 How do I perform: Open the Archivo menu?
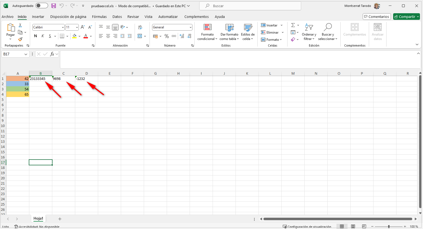tap(7, 17)
